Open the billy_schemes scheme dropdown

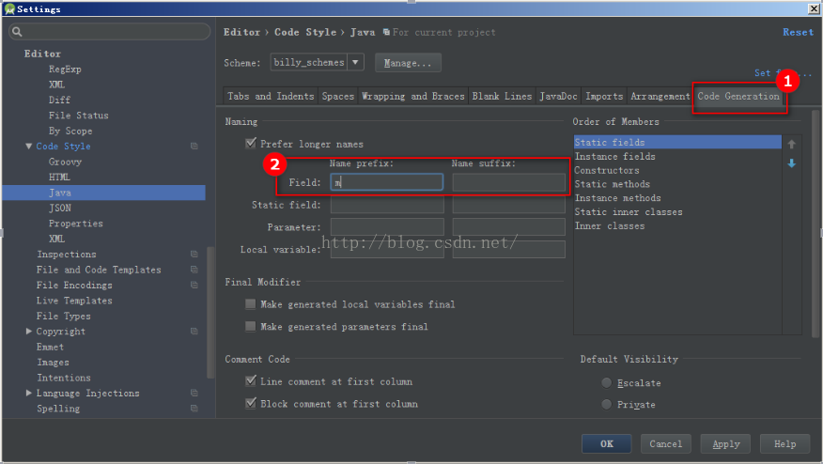point(355,62)
